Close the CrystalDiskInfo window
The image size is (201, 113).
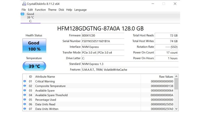(x=175, y=4)
